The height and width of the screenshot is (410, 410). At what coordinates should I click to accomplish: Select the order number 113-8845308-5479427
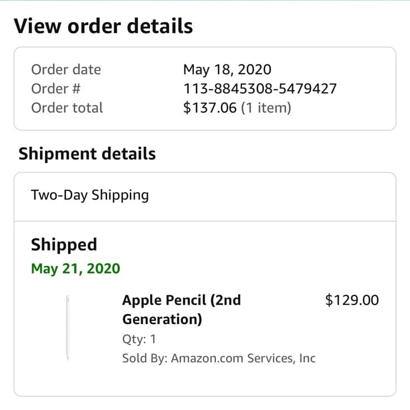pos(259,89)
